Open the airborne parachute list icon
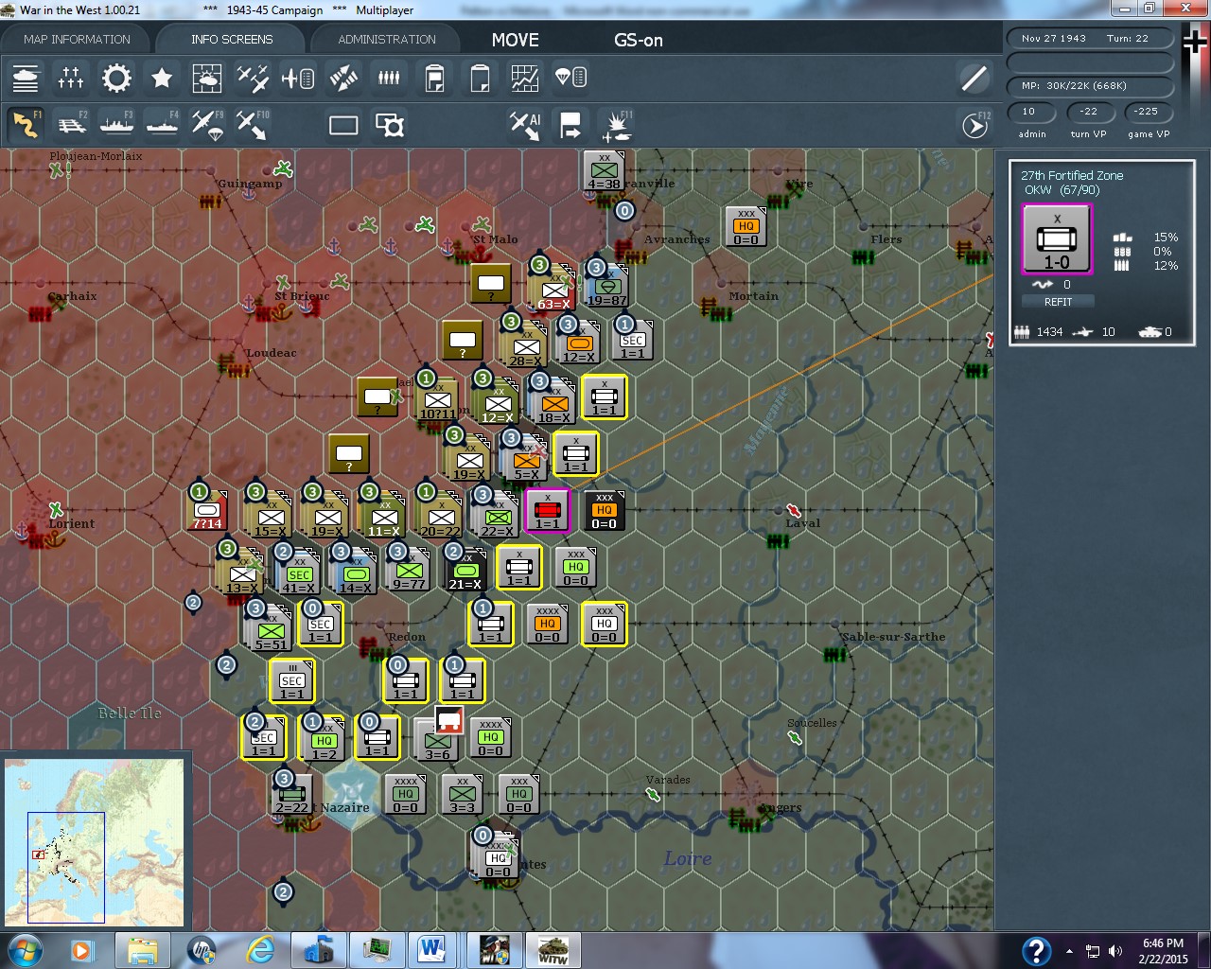Screen dimensions: 1211x969 (570, 78)
